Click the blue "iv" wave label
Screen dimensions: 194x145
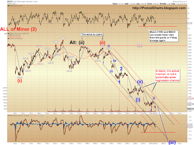click(x=115, y=61)
